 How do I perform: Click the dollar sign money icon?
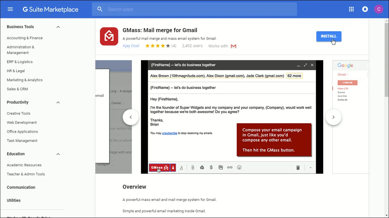pyautogui.click(x=211, y=168)
